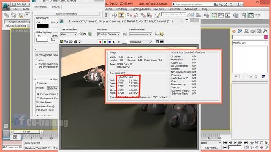Open the Area to Render dropdown
Image resolution: width=271 pixels, height=152 pixels.
tap(69, 34)
